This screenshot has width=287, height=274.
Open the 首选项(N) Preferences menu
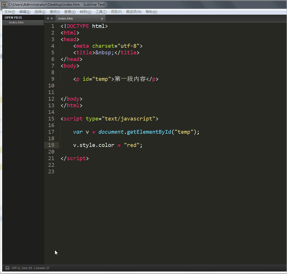[134, 12]
